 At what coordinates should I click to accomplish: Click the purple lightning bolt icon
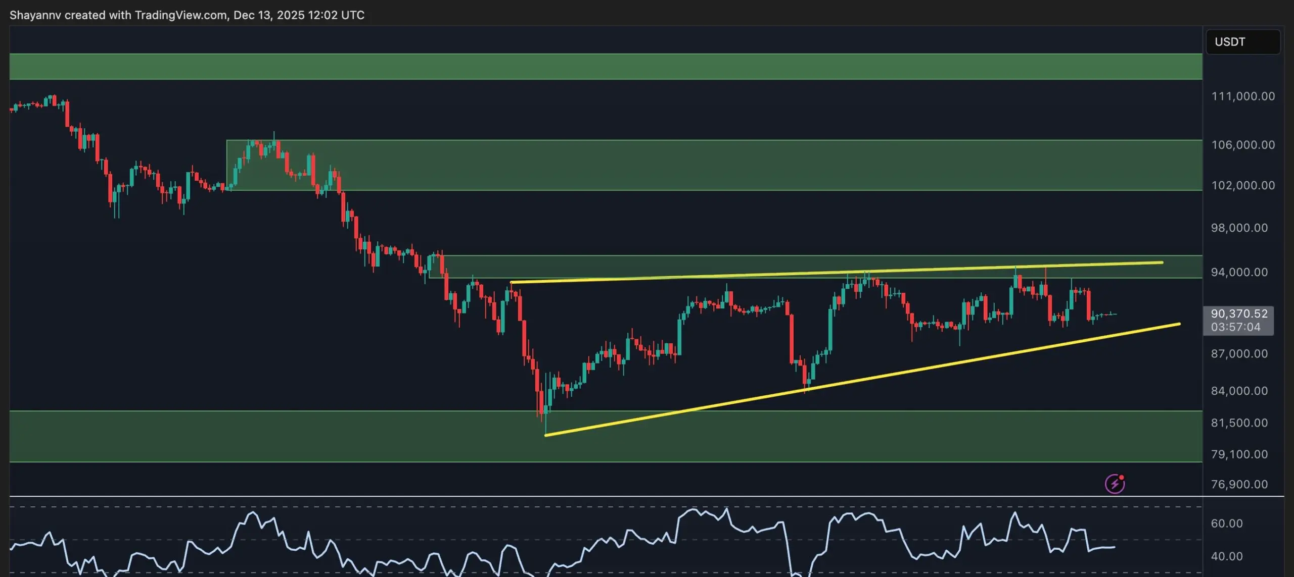click(x=1115, y=484)
